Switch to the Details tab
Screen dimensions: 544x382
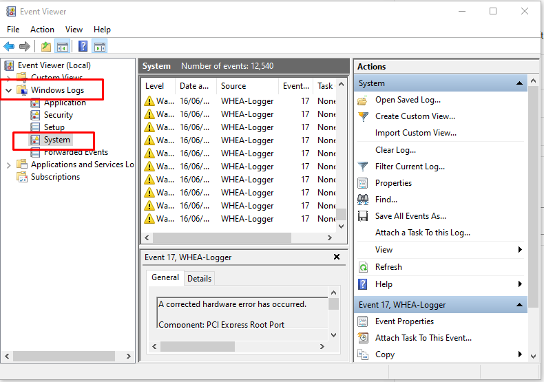click(199, 278)
